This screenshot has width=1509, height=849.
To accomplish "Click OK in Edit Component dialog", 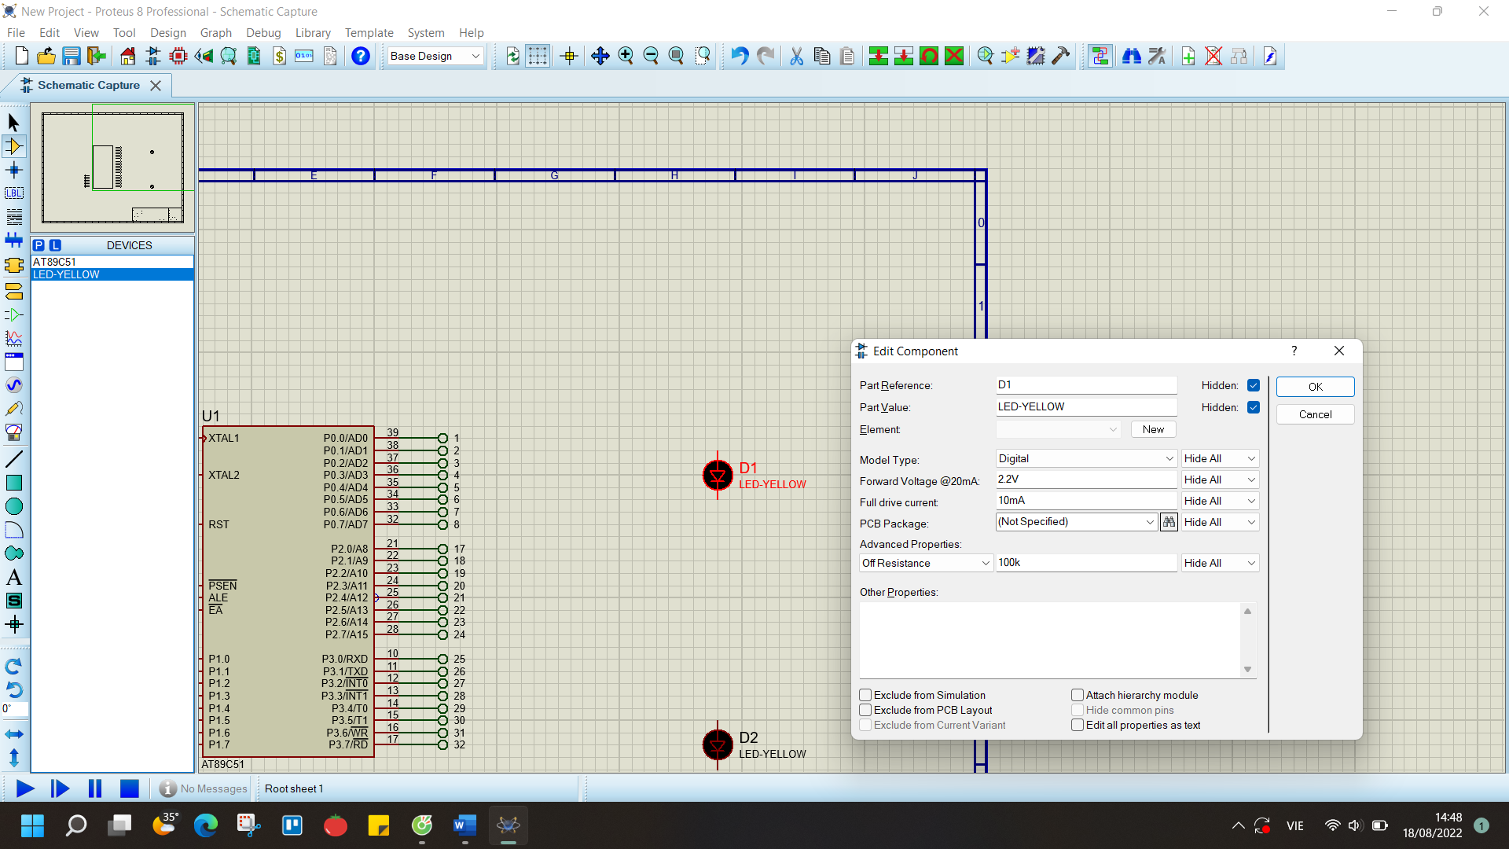I will pyautogui.click(x=1315, y=387).
